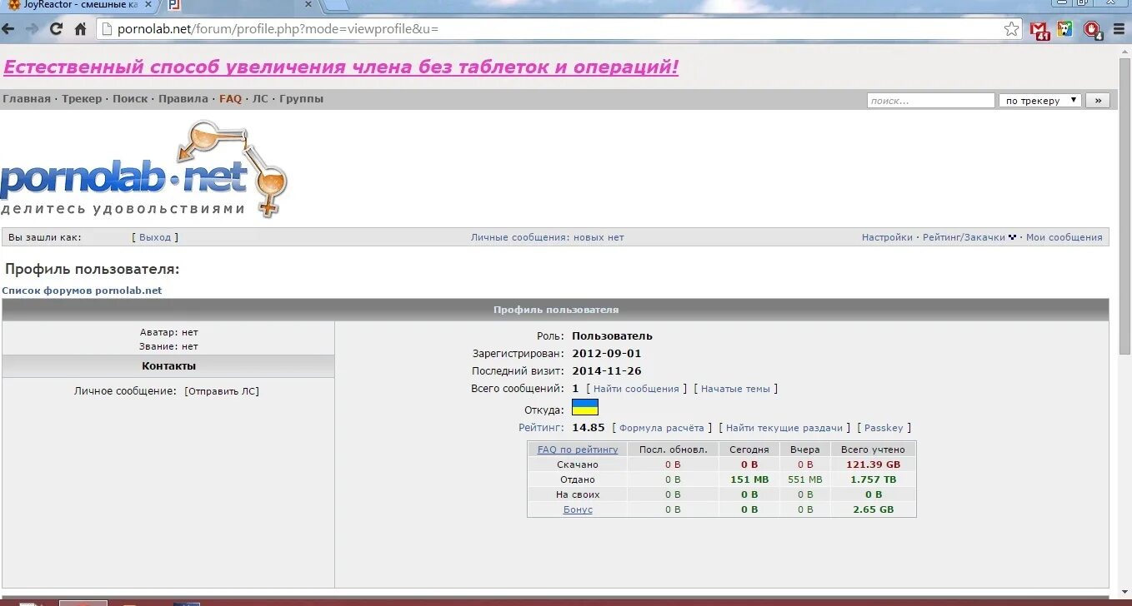Viewport: 1132px width, 606px height.
Task: Click the last visit date 2014-11-26
Action: click(607, 371)
